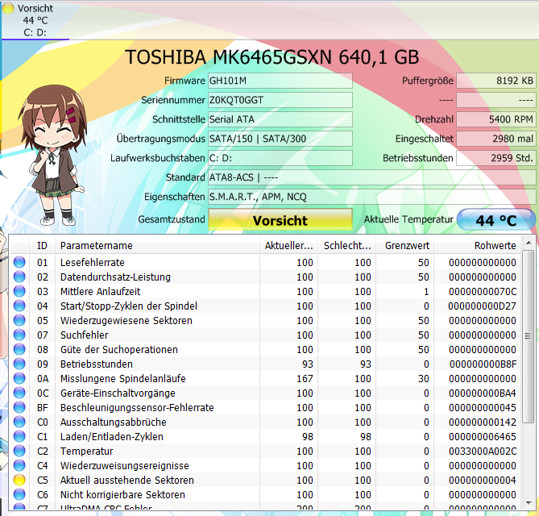Click blue status icon of Misslungene Spindelanläufe row
The height and width of the screenshot is (516, 539).
tap(19, 378)
